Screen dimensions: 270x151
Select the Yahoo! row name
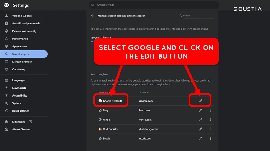[107, 120]
